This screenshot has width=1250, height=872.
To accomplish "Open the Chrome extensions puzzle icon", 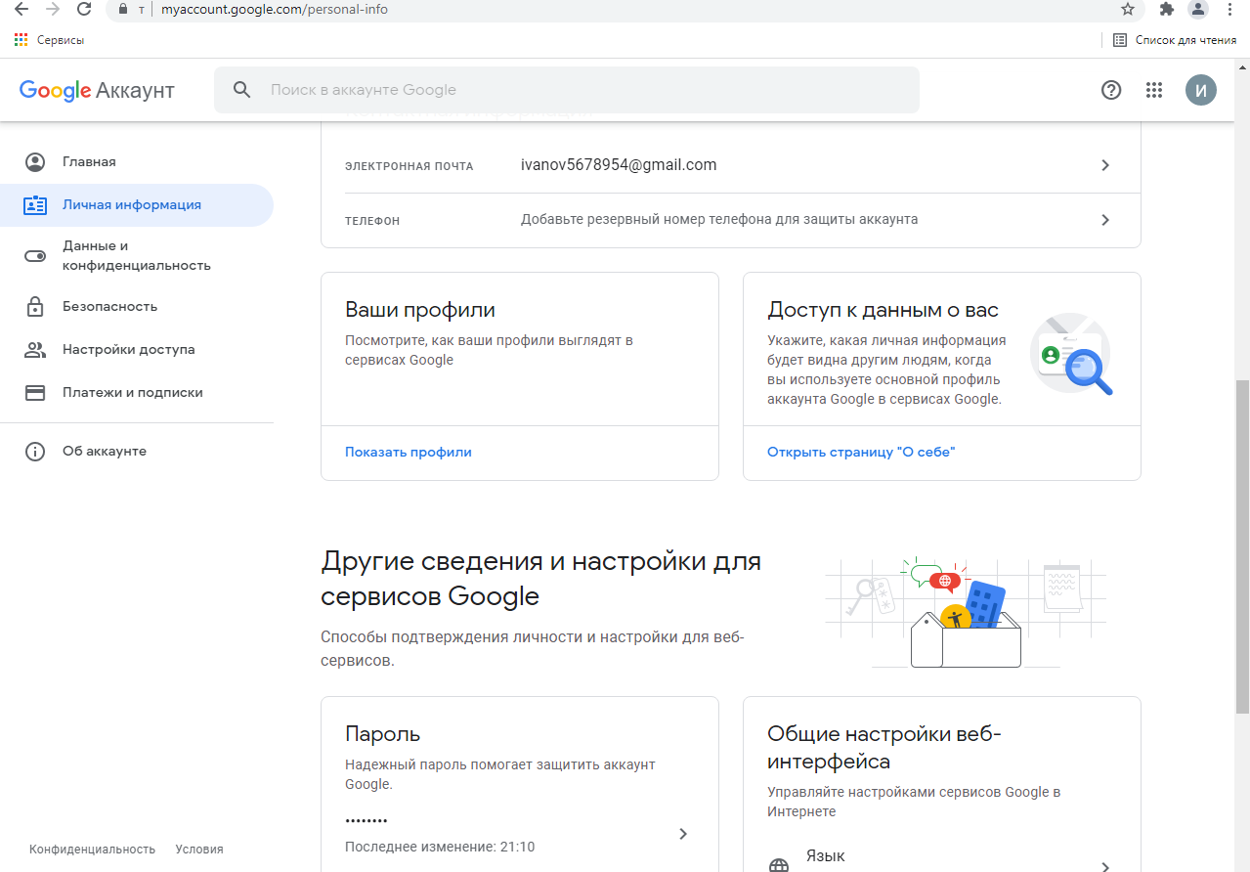I will 1166,9.
